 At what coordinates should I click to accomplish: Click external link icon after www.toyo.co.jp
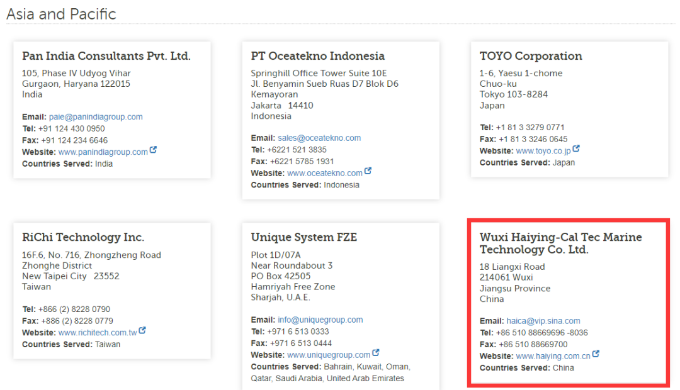pyautogui.click(x=576, y=149)
